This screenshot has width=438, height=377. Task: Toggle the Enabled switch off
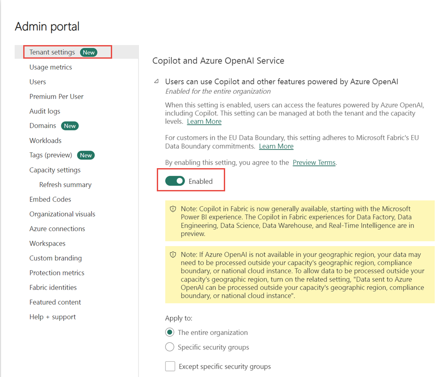pos(175,181)
